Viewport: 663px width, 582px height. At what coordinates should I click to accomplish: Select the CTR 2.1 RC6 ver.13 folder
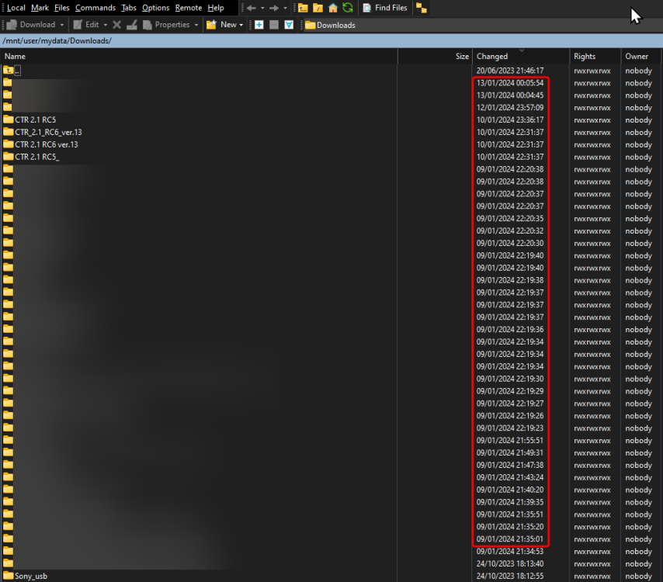pyautogui.click(x=47, y=144)
